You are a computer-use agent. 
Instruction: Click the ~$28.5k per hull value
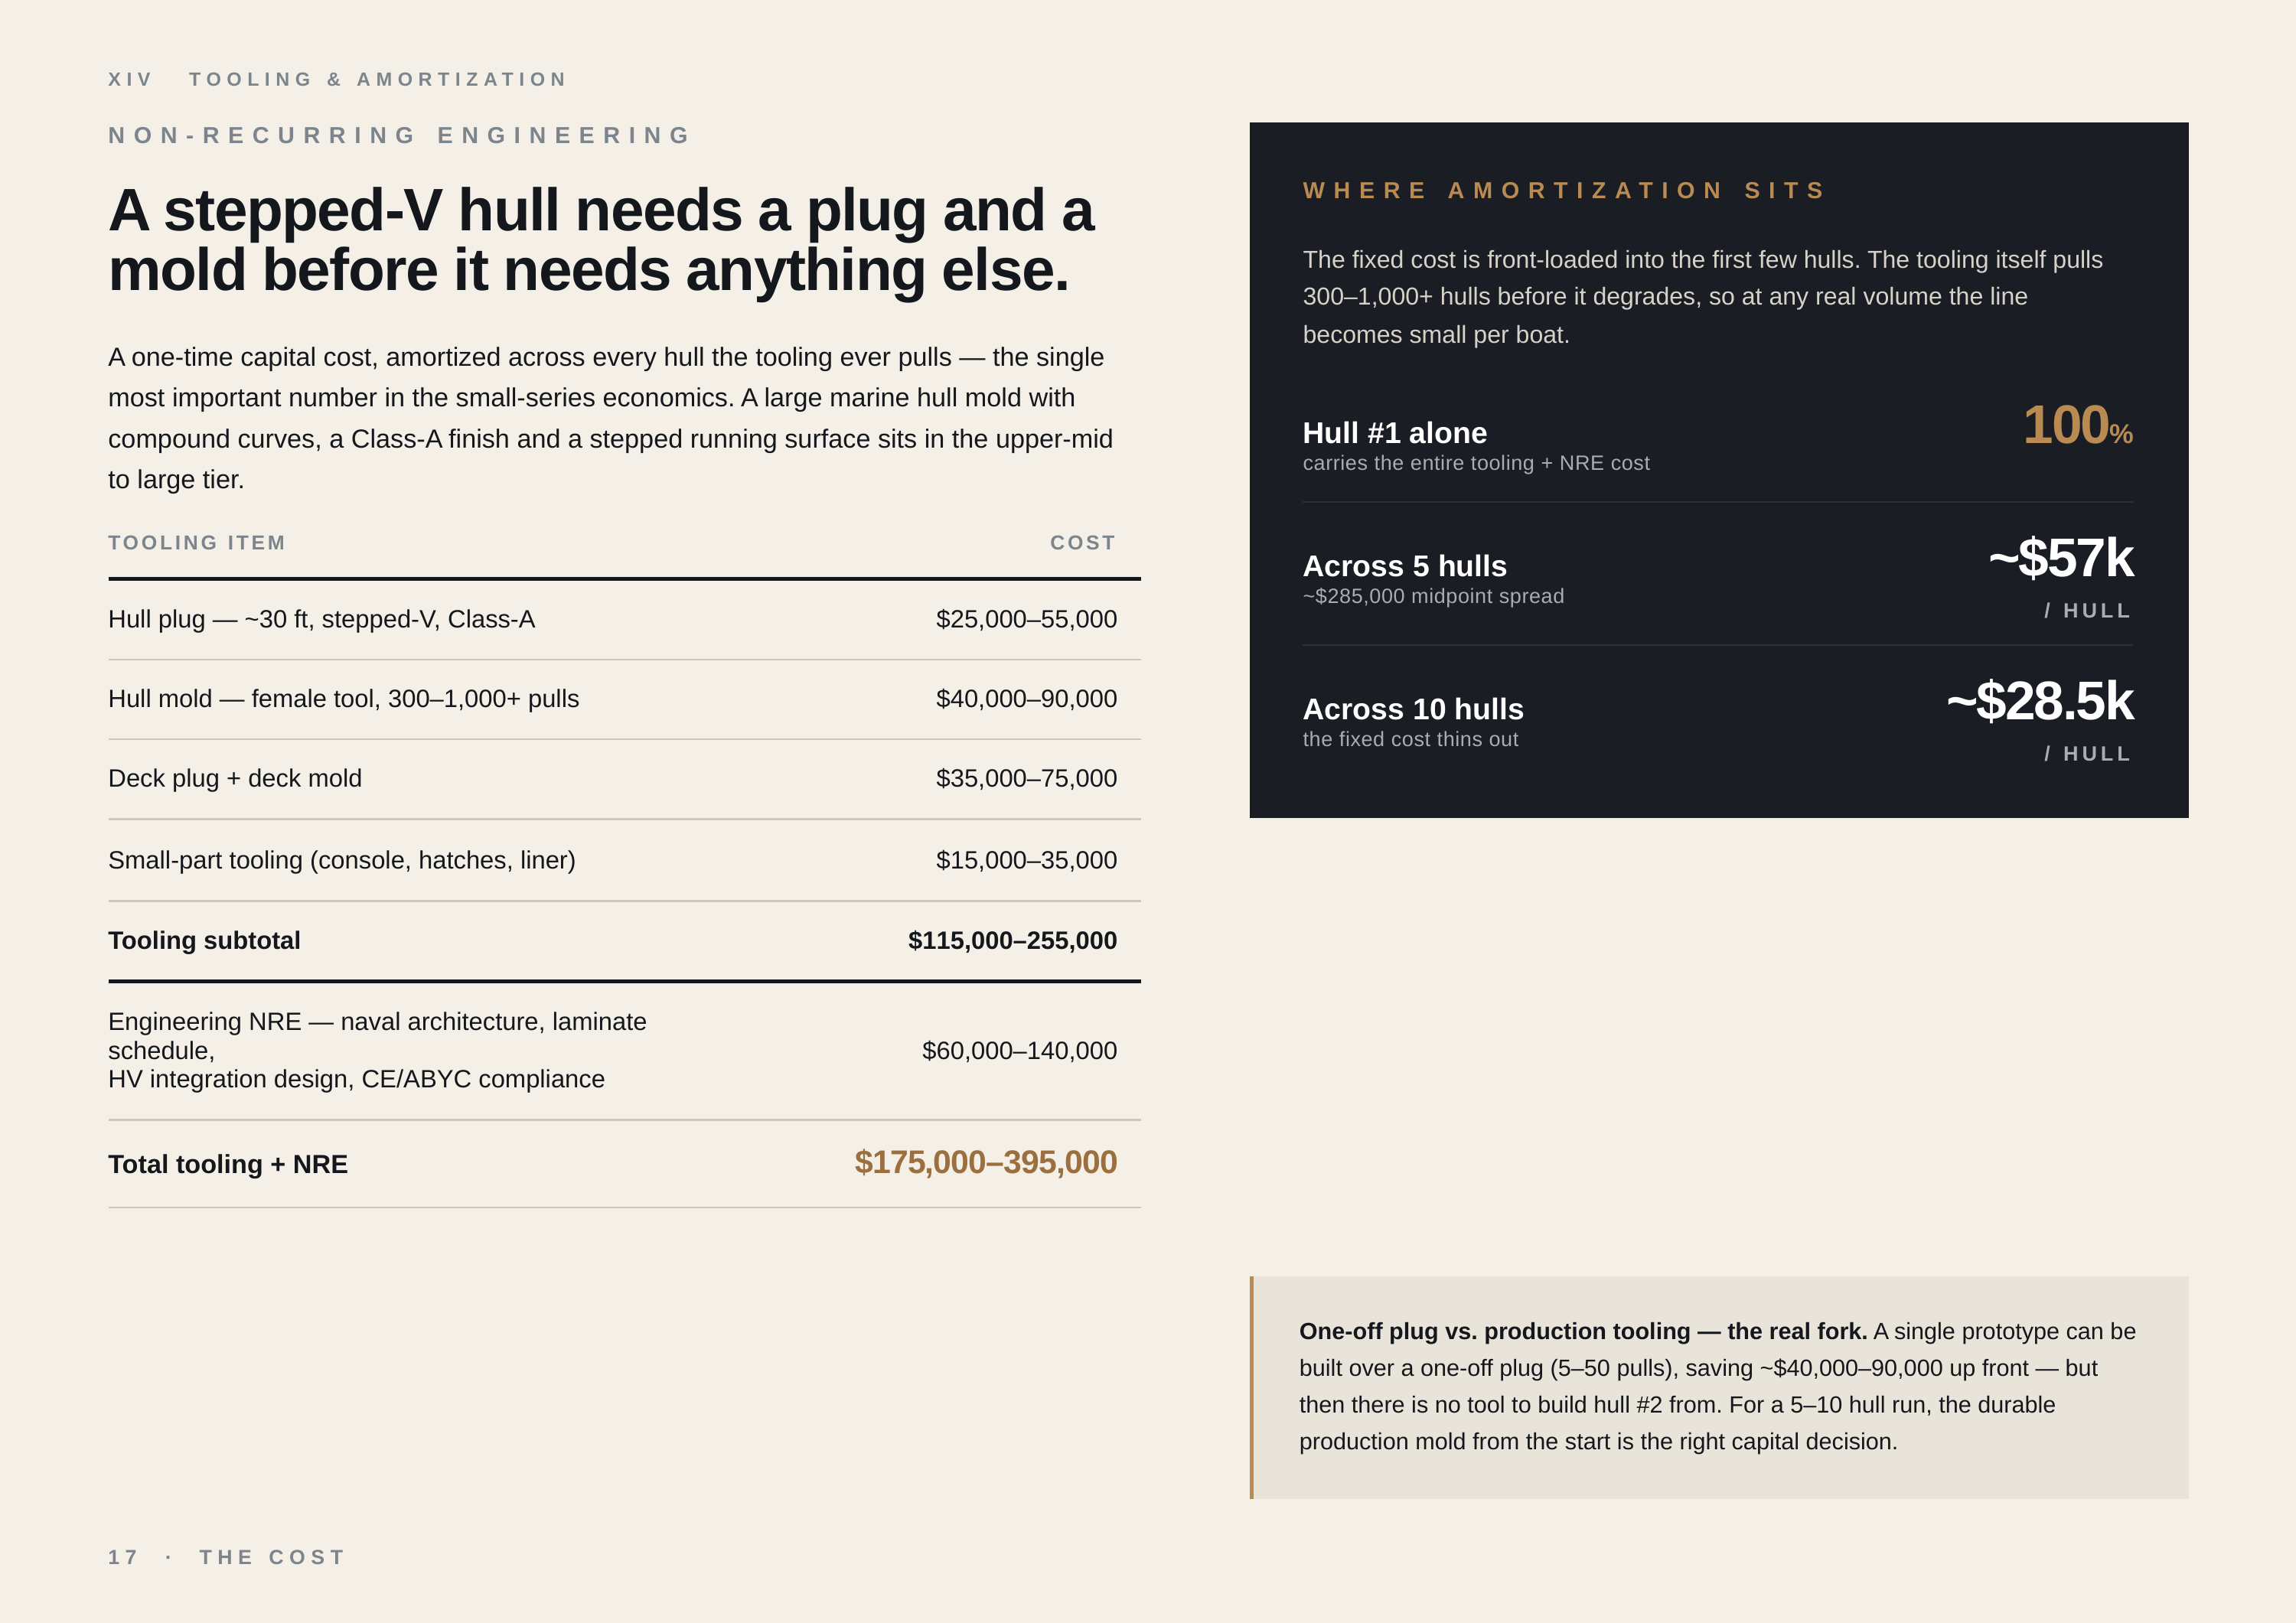click(2040, 701)
